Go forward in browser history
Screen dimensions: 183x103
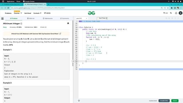click(x=5, y=8)
